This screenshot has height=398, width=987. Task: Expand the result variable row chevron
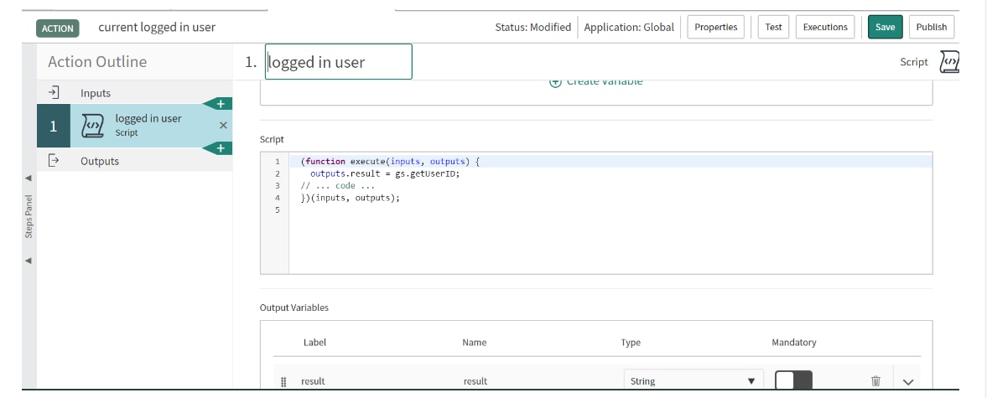coord(907,382)
